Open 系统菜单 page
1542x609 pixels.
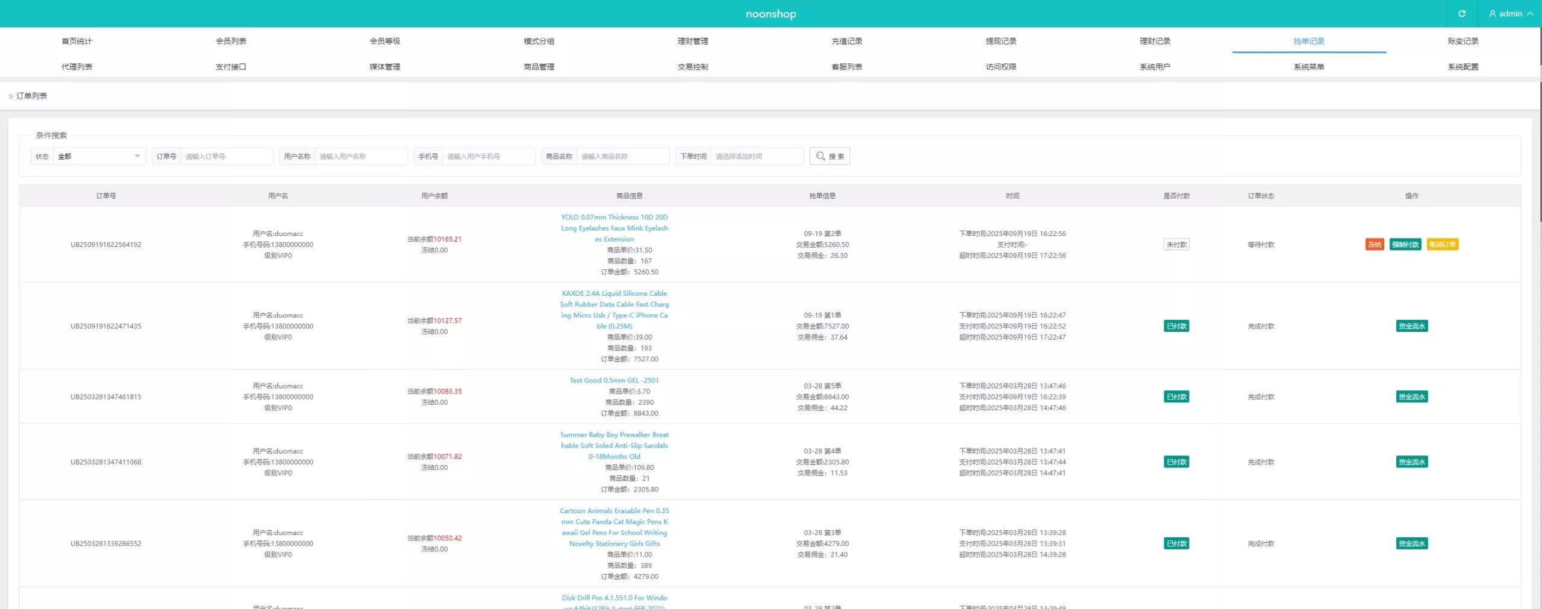point(1309,67)
